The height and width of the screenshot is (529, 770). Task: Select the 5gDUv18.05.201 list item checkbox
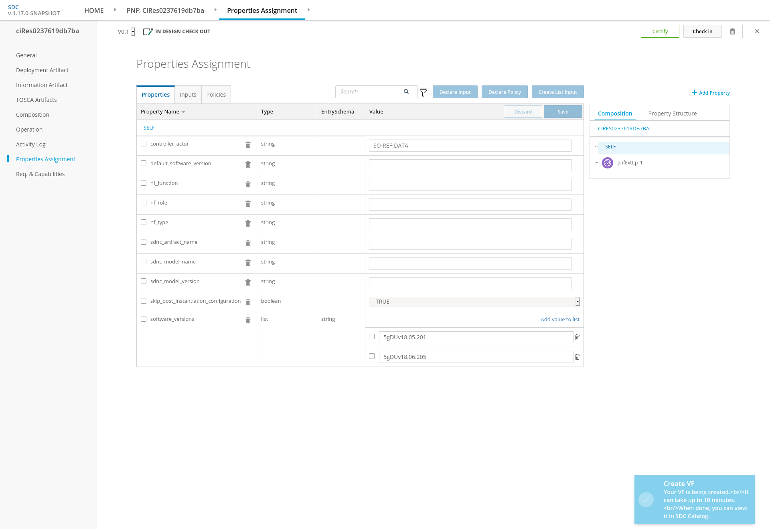point(372,336)
